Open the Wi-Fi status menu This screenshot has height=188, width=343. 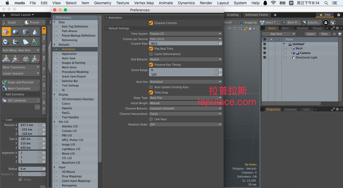coord(273,3)
